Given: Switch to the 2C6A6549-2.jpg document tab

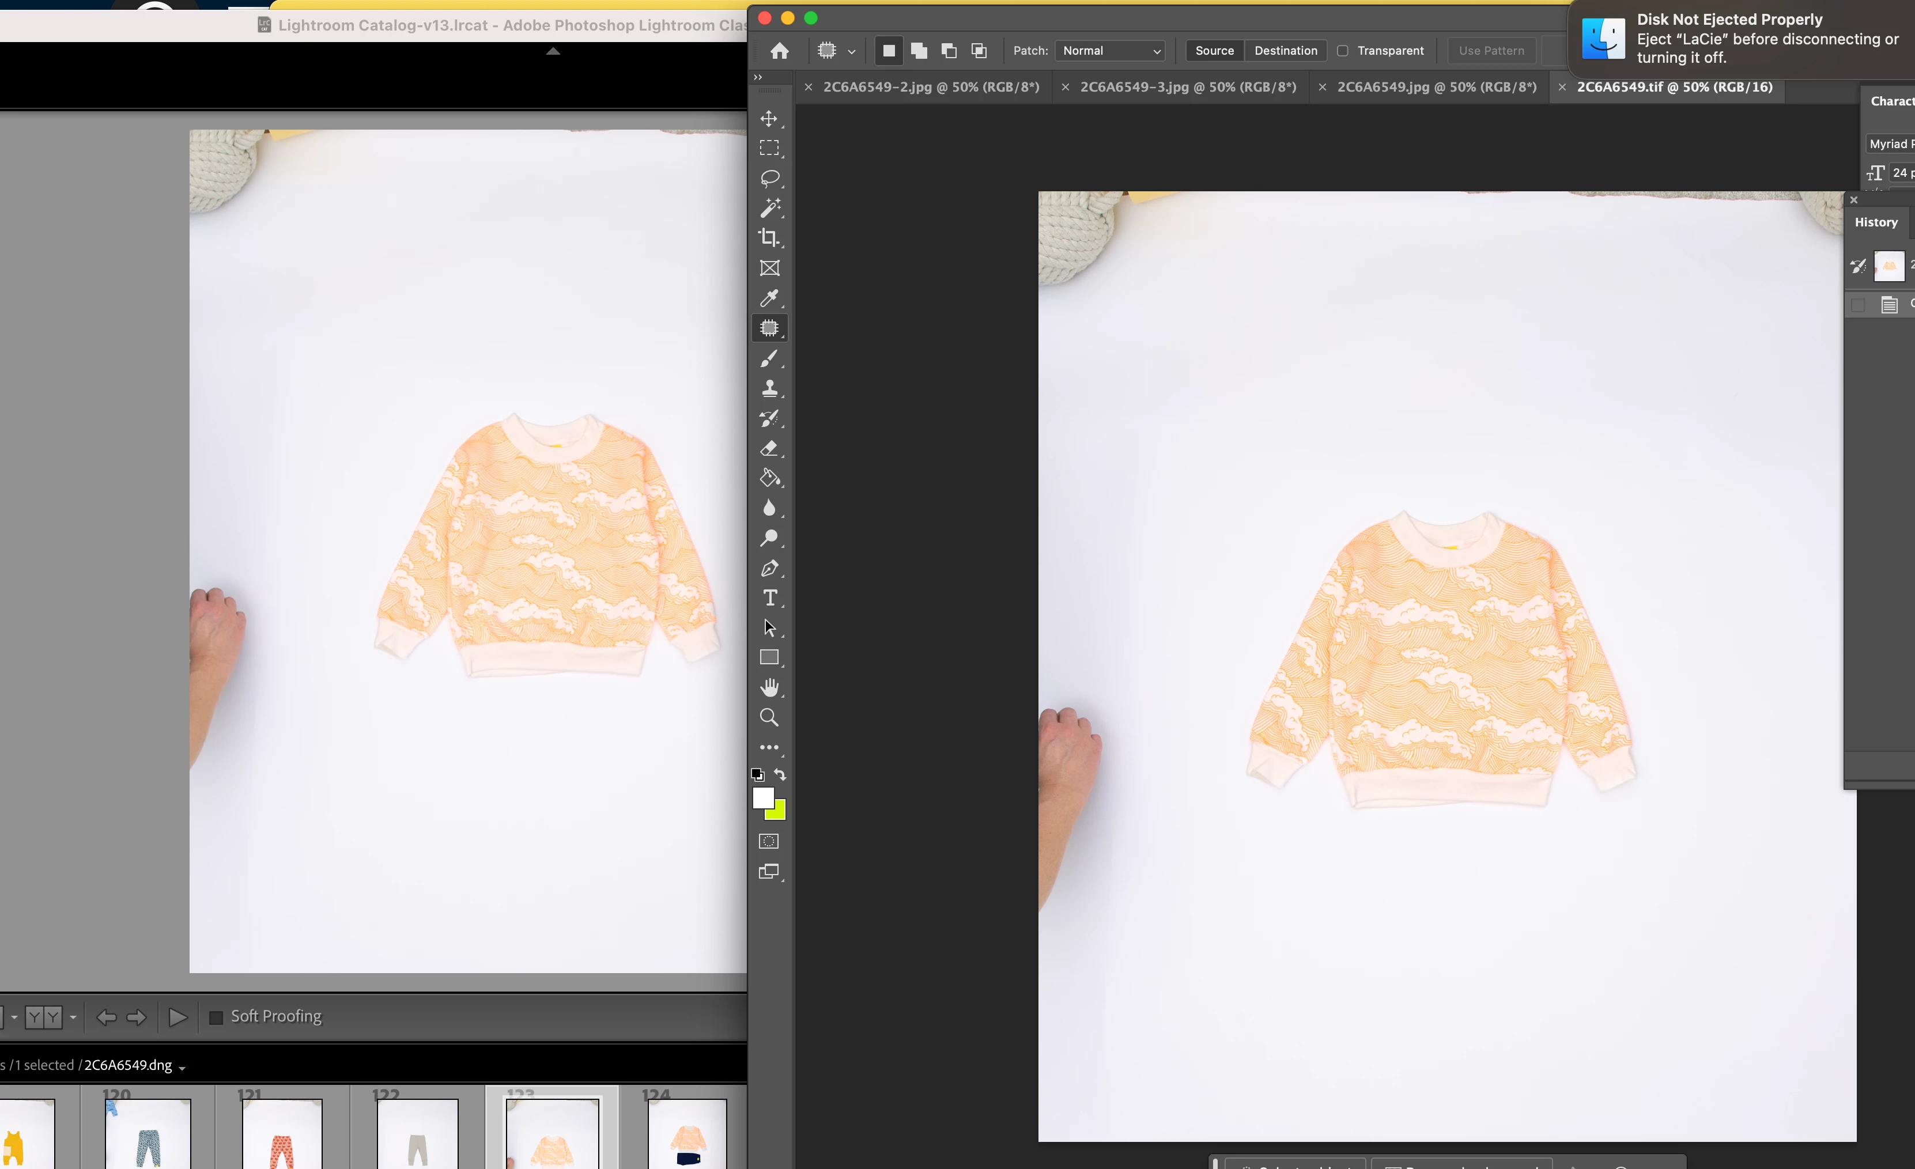Looking at the screenshot, I should pyautogui.click(x=930, y=87).
